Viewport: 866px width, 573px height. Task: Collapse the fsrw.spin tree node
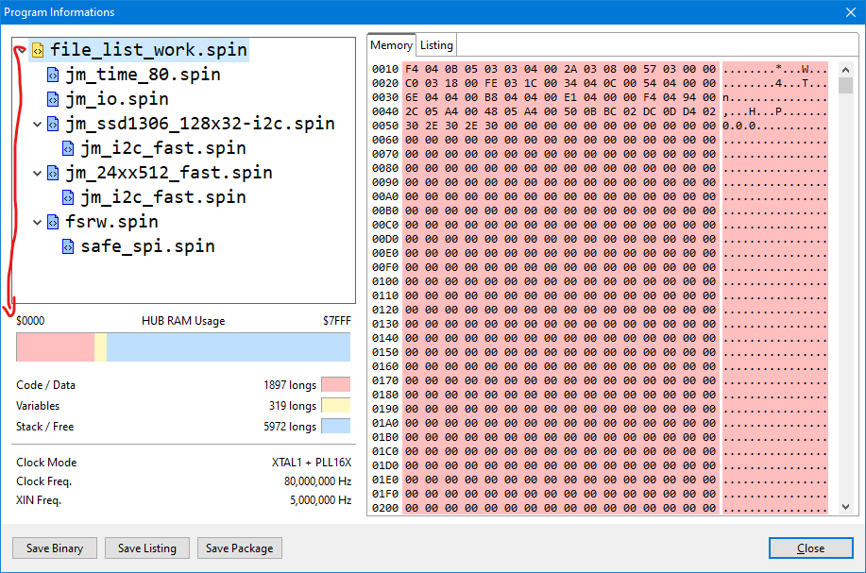[x=37, y=222]
